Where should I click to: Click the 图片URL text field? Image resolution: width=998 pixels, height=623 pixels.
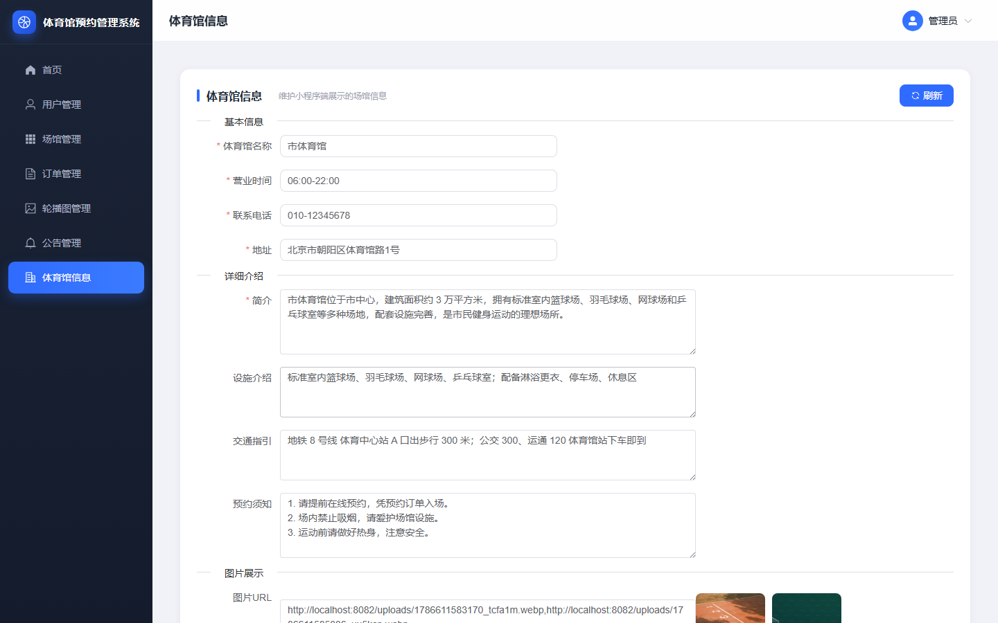click(488, 611)
